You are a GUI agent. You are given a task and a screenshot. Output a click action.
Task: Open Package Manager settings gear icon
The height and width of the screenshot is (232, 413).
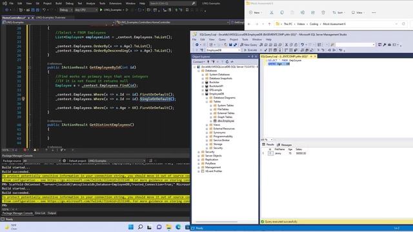(x=65, y=160)
